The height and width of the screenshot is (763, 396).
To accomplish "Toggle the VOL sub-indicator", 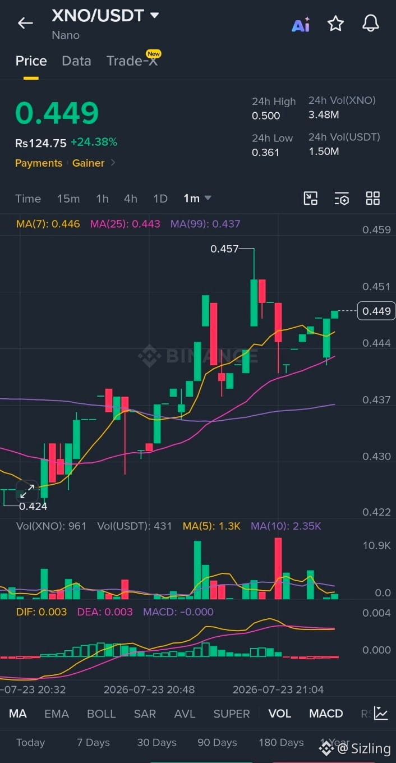I will coord(279,714).
